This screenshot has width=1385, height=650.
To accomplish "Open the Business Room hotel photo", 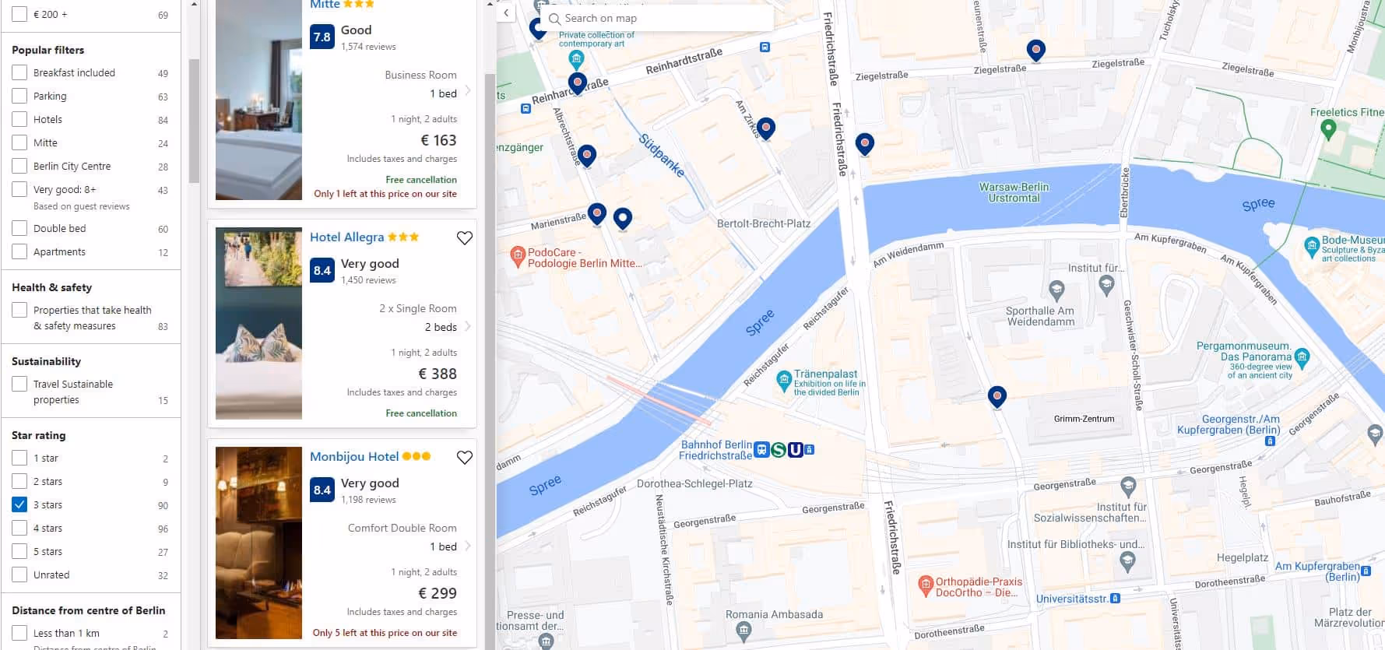I will pos(258,100).
